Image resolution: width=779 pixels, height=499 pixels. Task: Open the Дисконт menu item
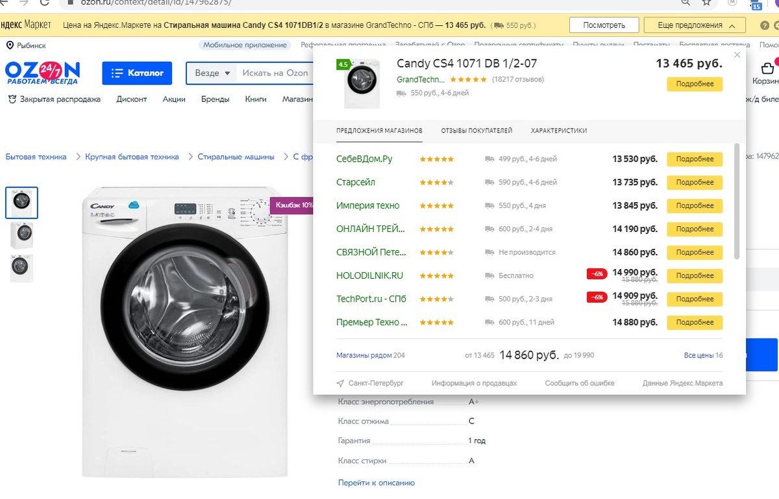click(x=132, y=99)
